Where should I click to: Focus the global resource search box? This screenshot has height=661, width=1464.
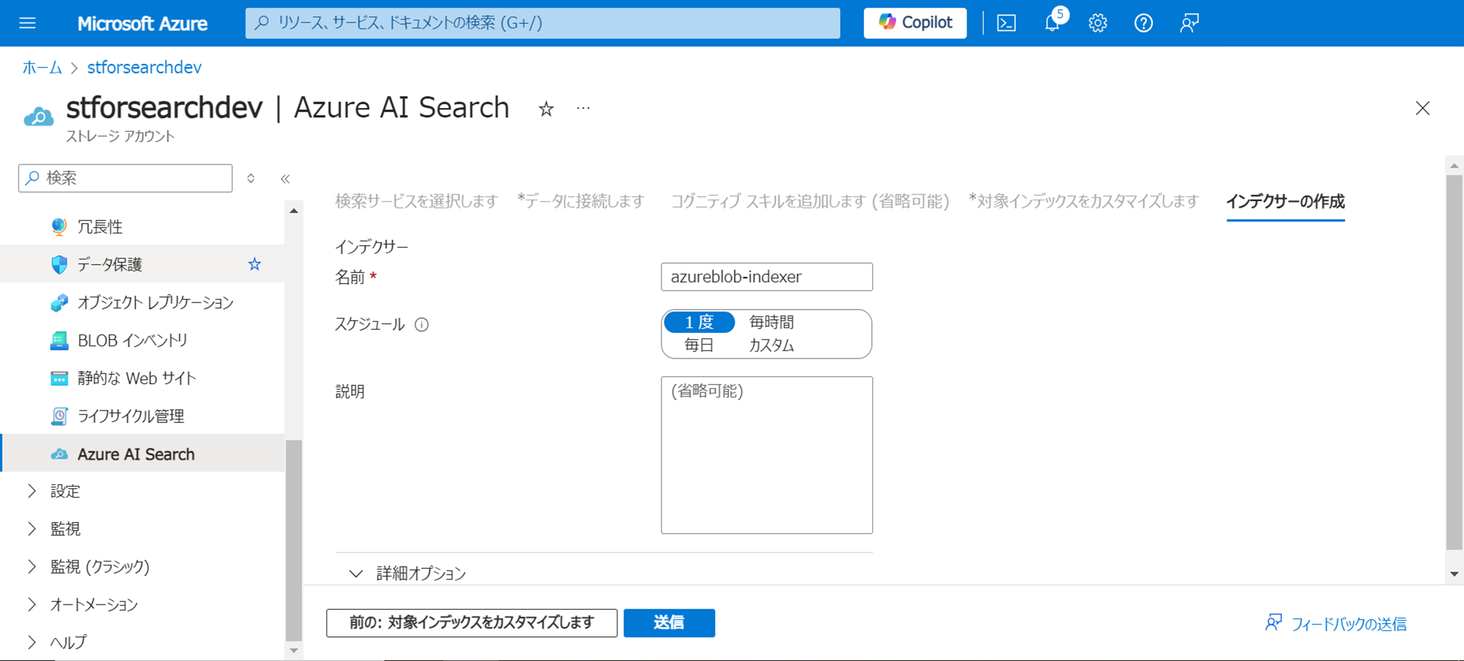[542, 23]
